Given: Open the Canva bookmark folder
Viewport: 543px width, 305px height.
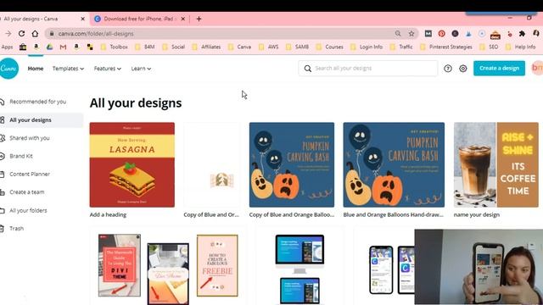Looking at the screenshot, I should pos(239,47).
